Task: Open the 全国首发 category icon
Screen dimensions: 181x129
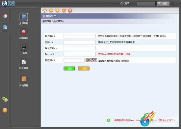Action: click(x=24, y=32)
